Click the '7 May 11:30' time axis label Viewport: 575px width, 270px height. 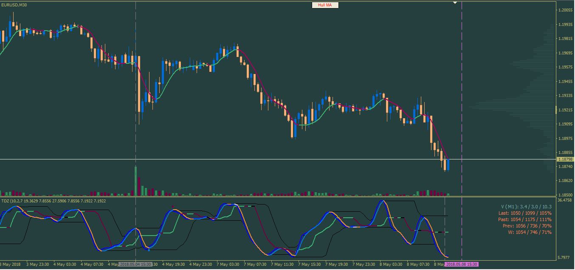tap(282, 264)
